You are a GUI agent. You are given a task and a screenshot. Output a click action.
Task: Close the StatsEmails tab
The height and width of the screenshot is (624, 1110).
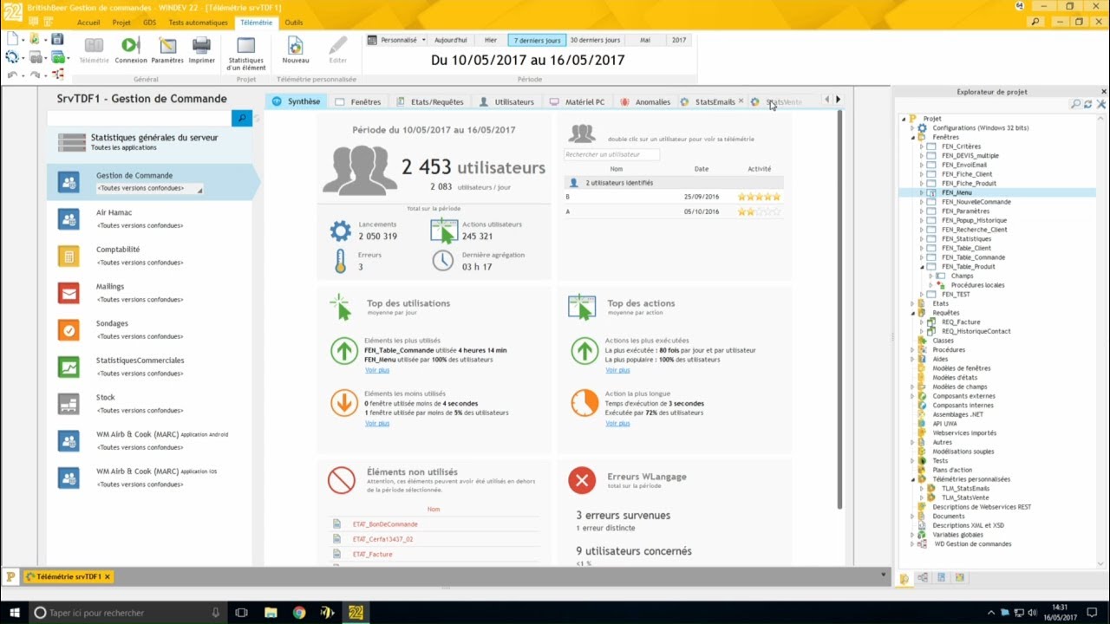tap(741, 101)
